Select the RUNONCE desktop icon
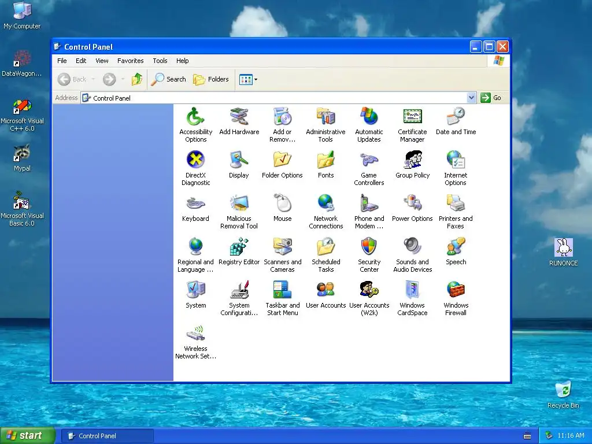Screen dimensions: 592x444 pyautogui.click(x=563, y=252)
